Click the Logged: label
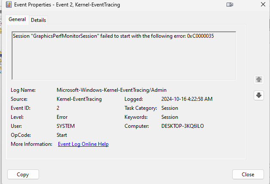The image size is (270, 184). 133,99
